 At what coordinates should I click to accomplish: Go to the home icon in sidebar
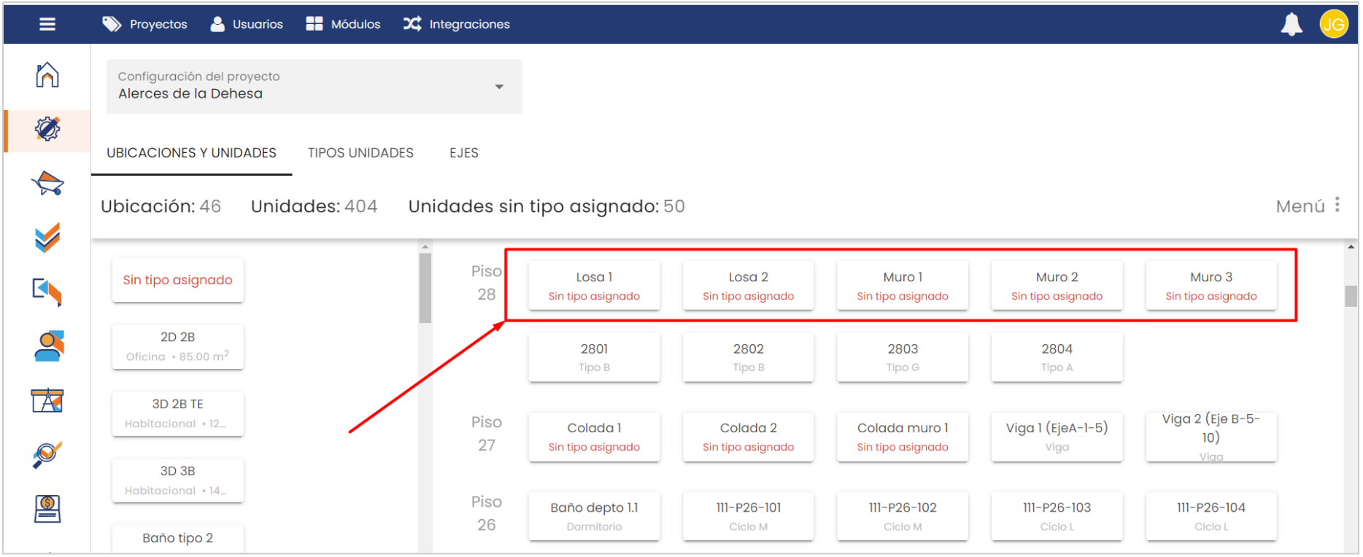pos(47,75)
